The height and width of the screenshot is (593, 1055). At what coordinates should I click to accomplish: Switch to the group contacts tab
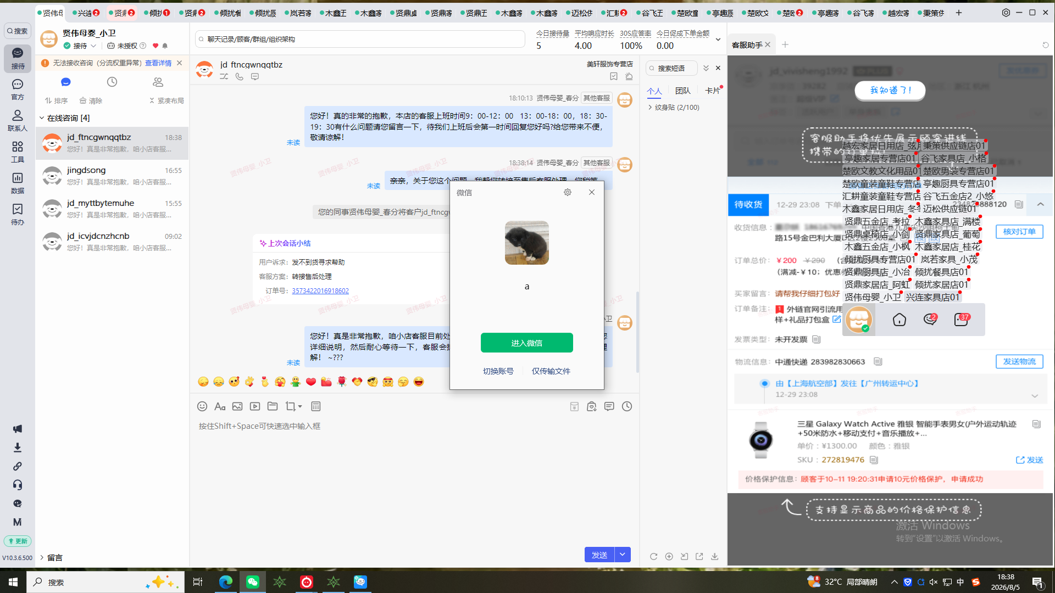[x=158, y=82]
